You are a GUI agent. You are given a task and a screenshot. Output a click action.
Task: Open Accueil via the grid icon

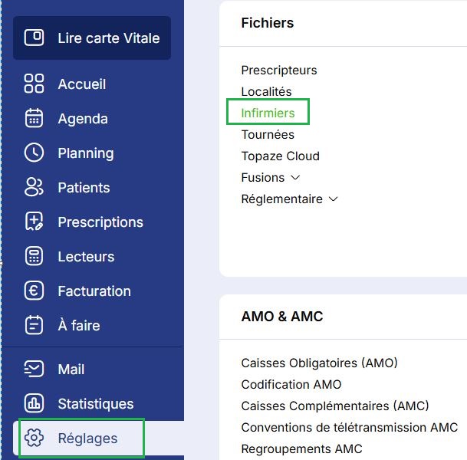coord(34,84)
